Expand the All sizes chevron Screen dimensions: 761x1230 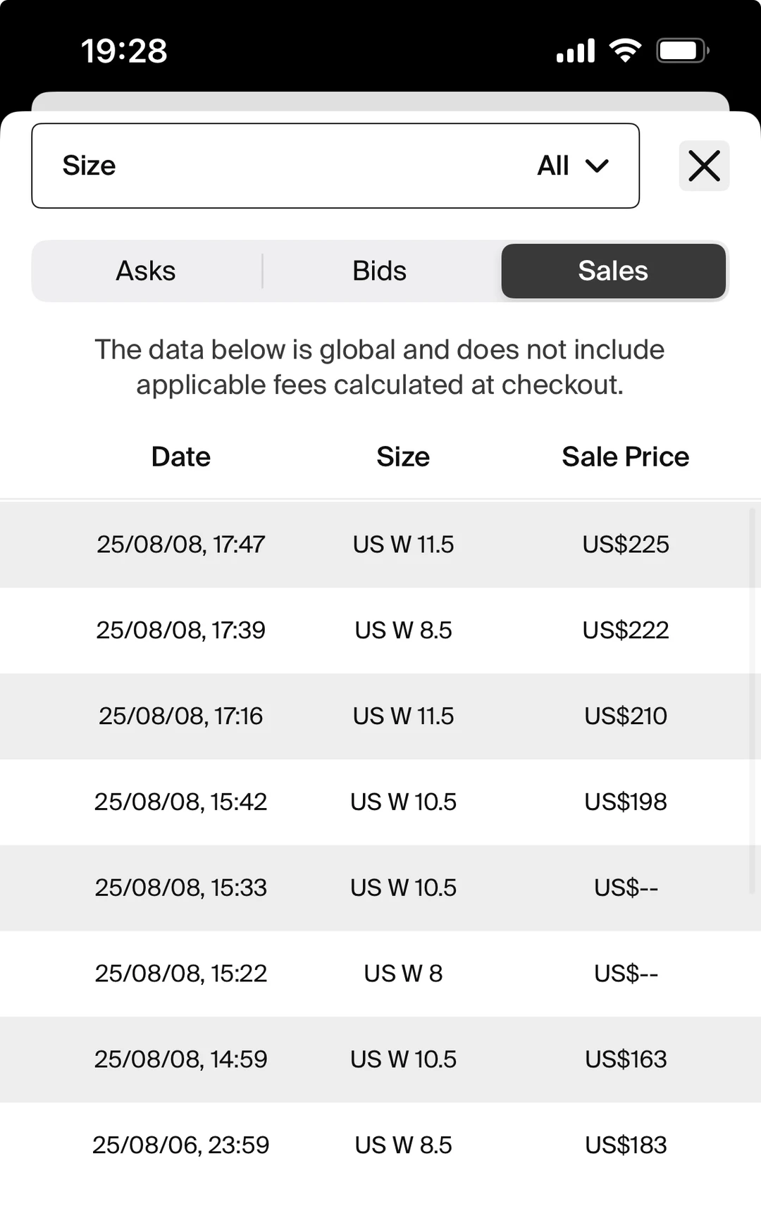coord(597,166)
